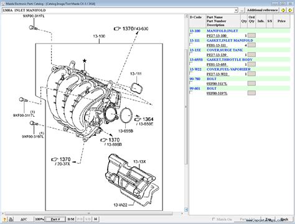
Task: Click the printer icon in bottom toolbar
Action: coord(11,219)
